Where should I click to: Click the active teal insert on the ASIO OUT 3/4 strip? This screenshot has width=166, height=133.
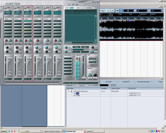(x=28, y=21)
